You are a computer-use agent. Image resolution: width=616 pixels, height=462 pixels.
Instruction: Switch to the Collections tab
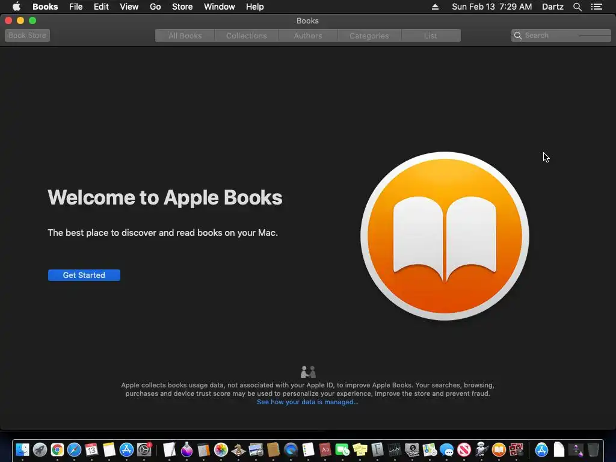pyautogui.click(x=246, y=35)
